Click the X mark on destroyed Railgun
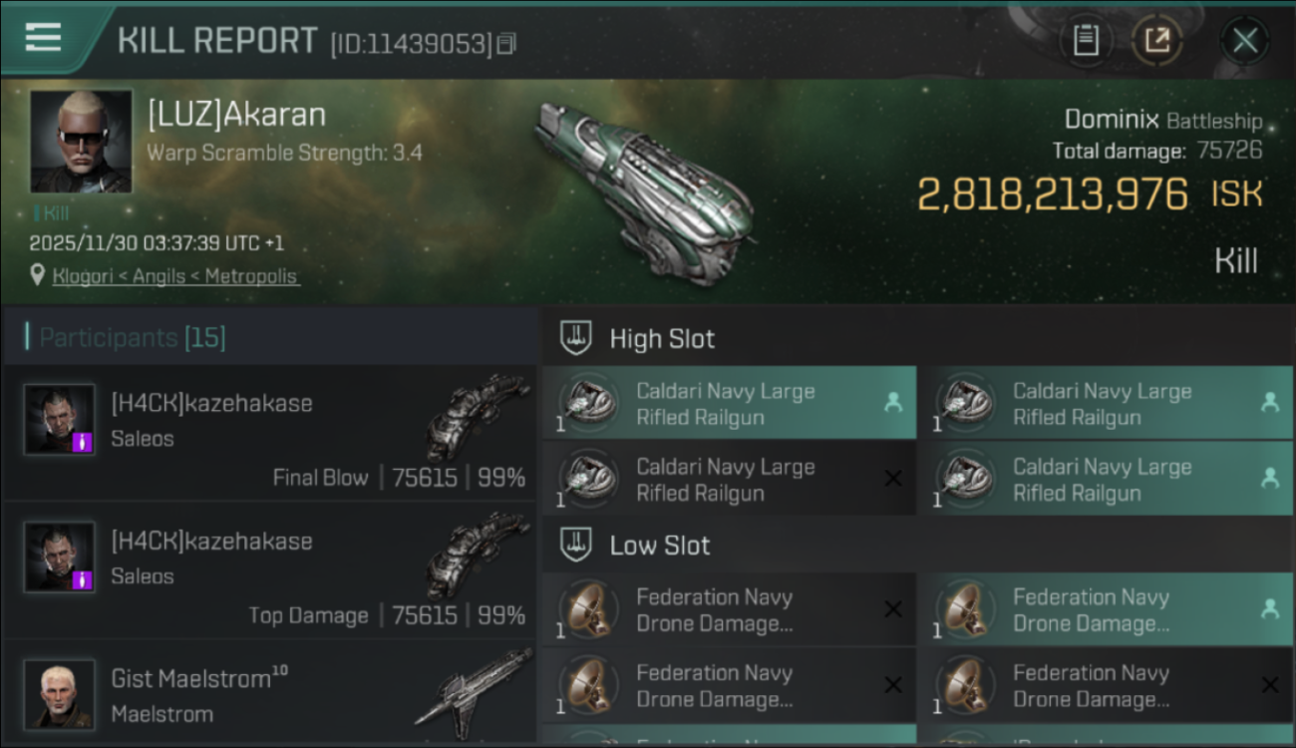 pos(893,479)
